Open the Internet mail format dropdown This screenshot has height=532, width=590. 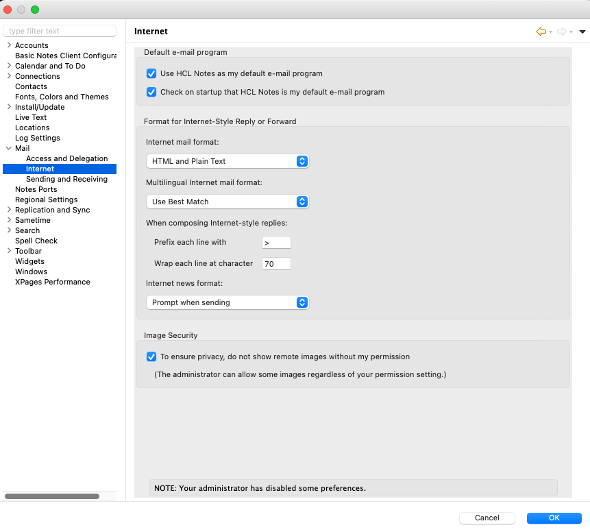tap(228, 161)
